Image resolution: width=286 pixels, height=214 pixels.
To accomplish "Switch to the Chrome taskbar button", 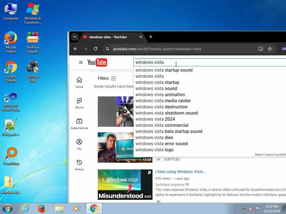I will 94,208.
